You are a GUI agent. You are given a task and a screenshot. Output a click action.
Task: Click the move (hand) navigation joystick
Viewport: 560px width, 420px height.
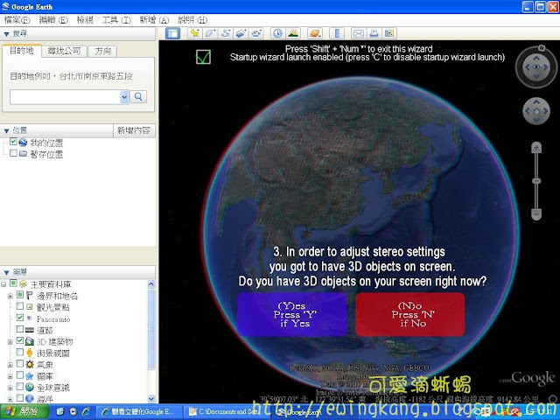[536, 111]
